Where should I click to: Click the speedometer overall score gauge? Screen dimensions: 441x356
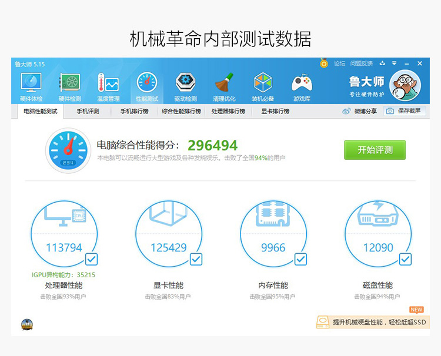[x=68, y=150]
